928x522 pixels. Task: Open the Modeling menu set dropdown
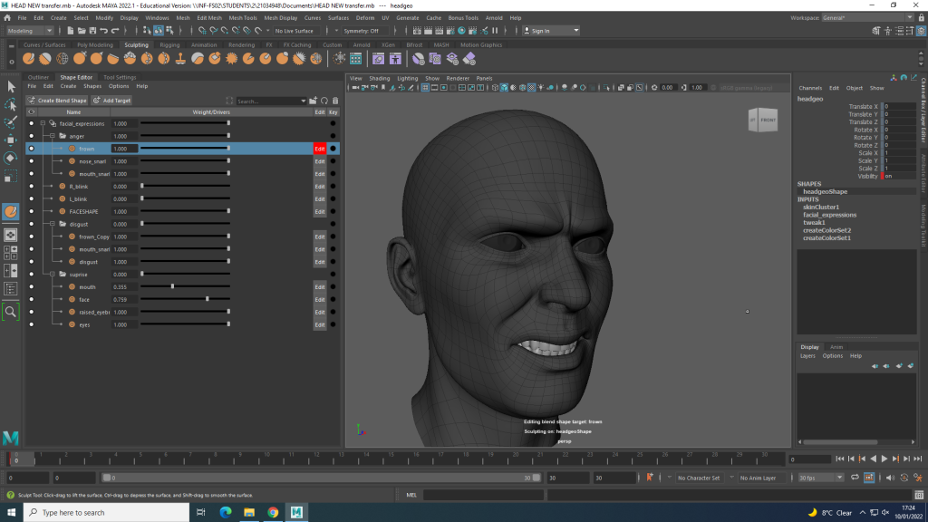(x=31, y=31)
